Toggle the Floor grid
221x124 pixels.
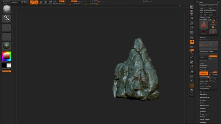click(192, 37)
